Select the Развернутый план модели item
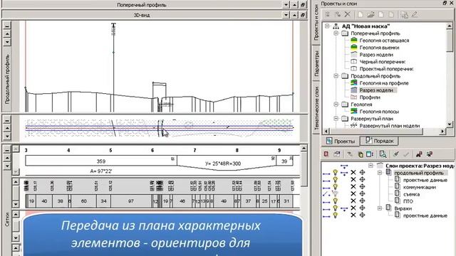The height and width of the screenshot is (256, 456). pos(390,126)
